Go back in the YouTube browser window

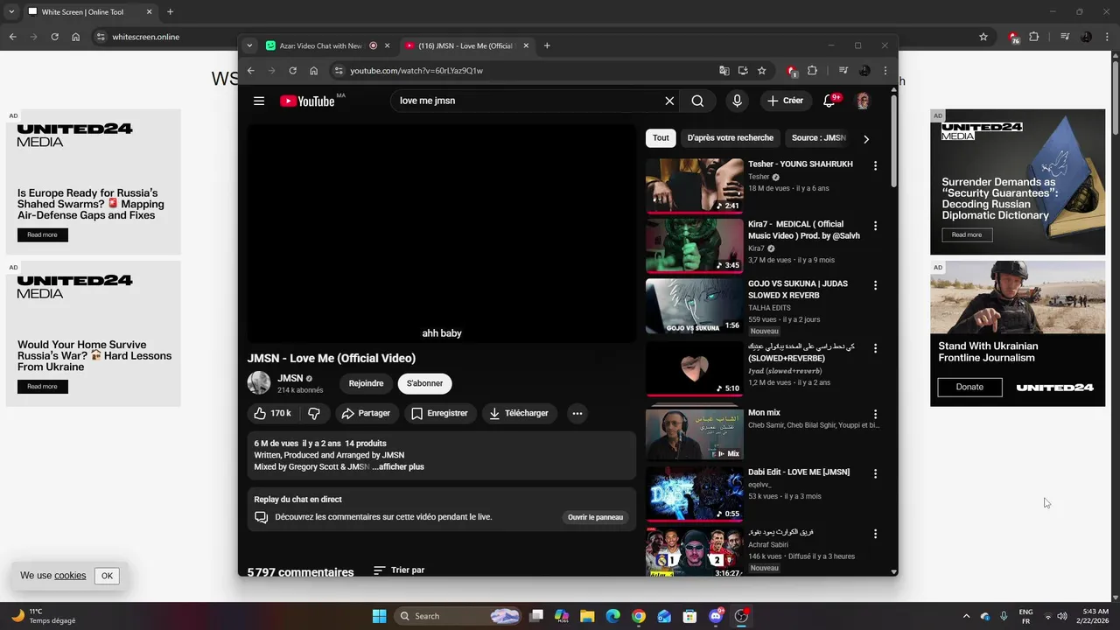point(250,71)
